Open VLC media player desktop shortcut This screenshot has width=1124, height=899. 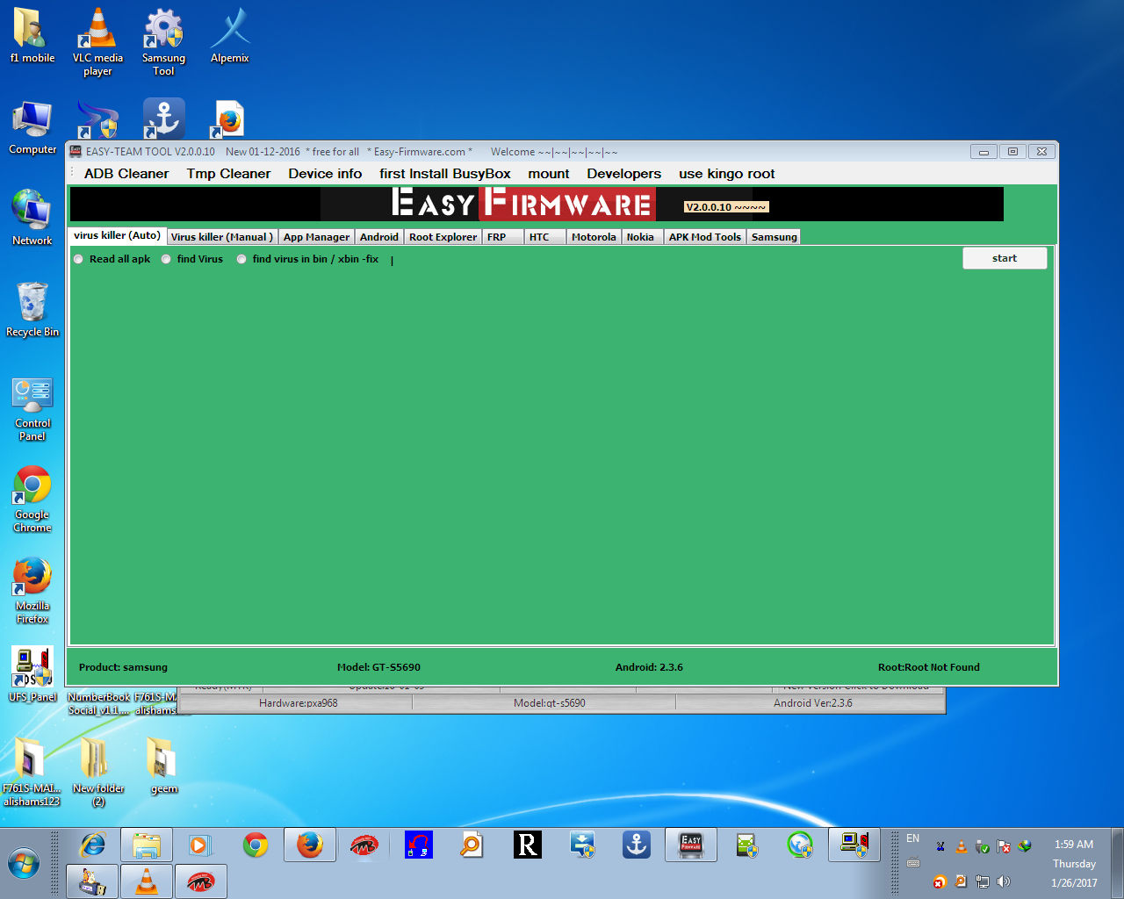click(x=97, y=42)
